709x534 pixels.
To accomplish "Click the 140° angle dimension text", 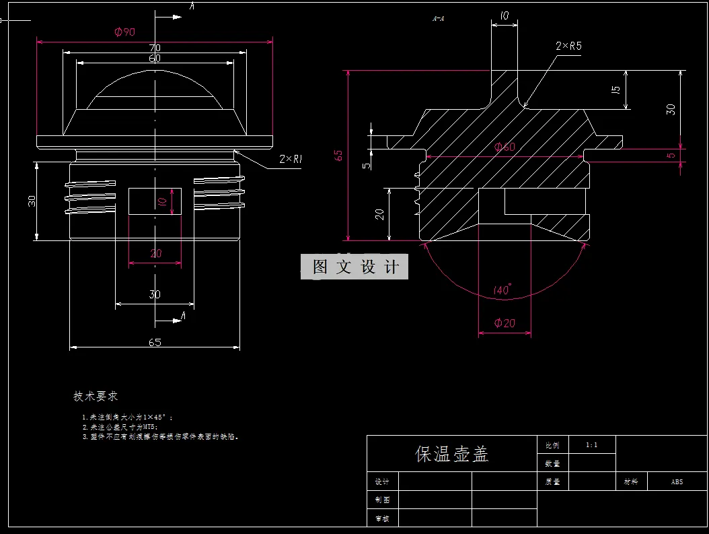I will click(502, 290).
